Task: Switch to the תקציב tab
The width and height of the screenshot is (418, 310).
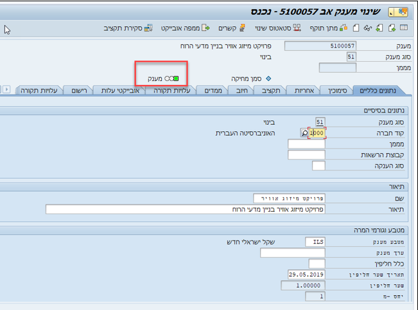Action: tap(271, 91)
